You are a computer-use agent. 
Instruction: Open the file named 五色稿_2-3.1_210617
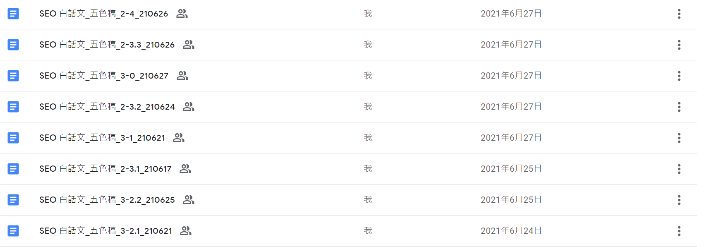(105, 169)
